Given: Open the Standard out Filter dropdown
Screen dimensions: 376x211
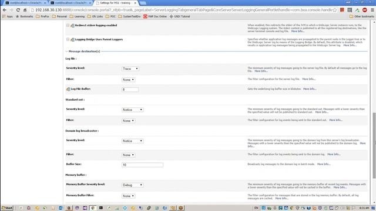Looking at the screenshot, I should click(128, 121).
